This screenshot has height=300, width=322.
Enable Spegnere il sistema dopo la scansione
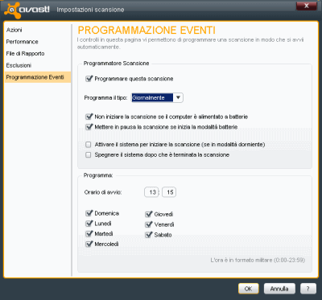(x=89, y=155)
